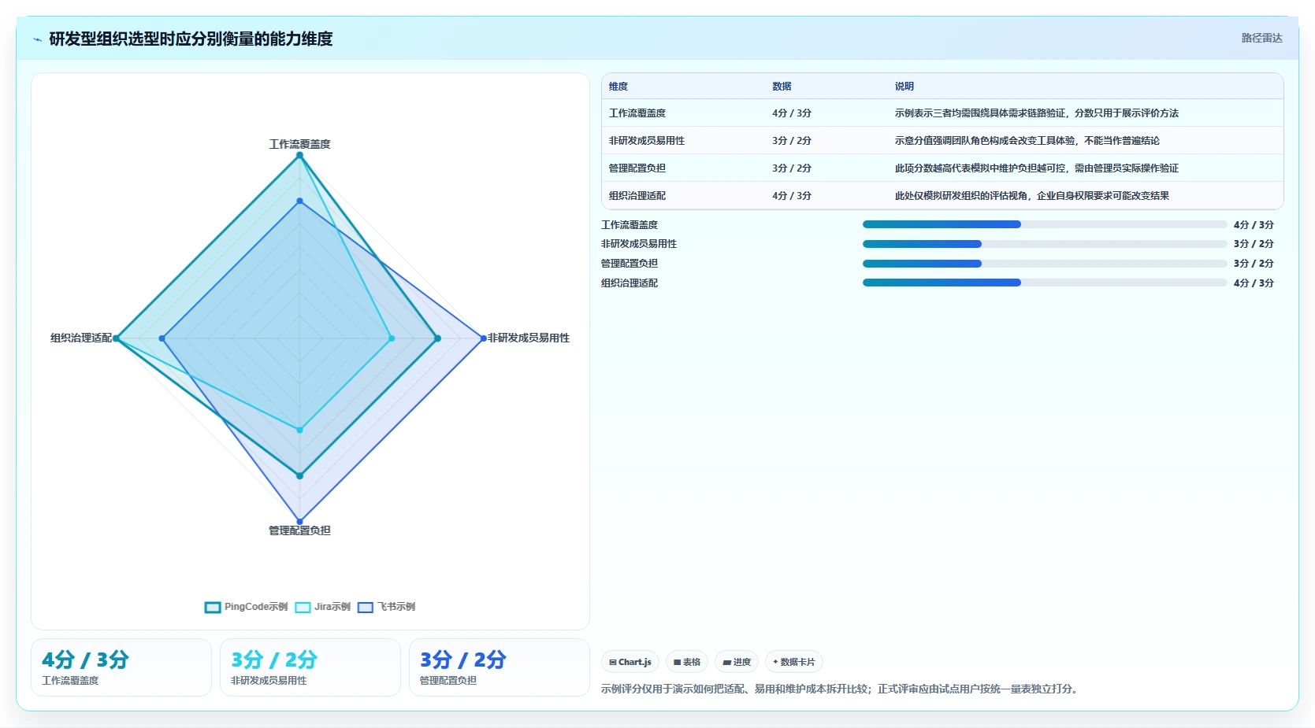Click the 管理配置负担 progress bar

click(x=1045, y=264)
